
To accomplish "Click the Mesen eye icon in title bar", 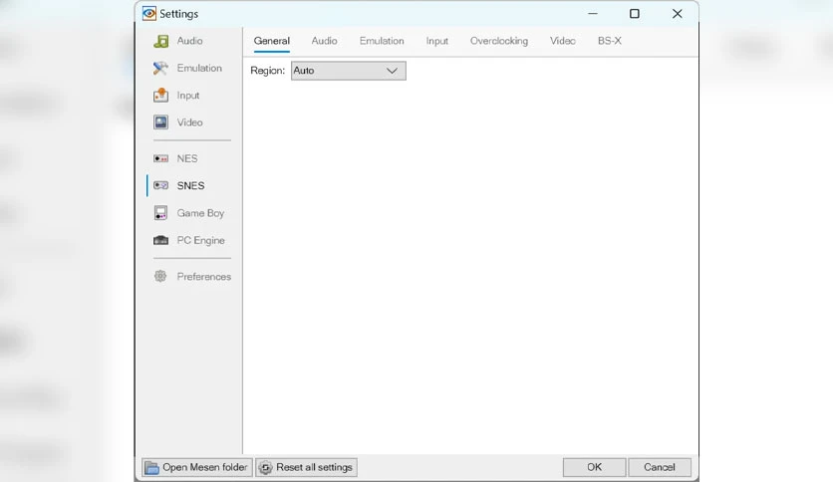I will click(x=149, y=13).
